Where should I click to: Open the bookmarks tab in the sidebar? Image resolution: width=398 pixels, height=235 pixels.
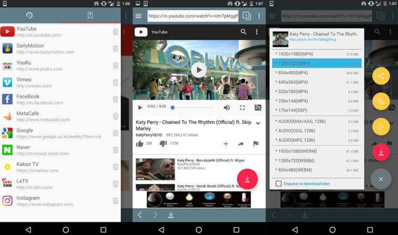tap(90, 16)
